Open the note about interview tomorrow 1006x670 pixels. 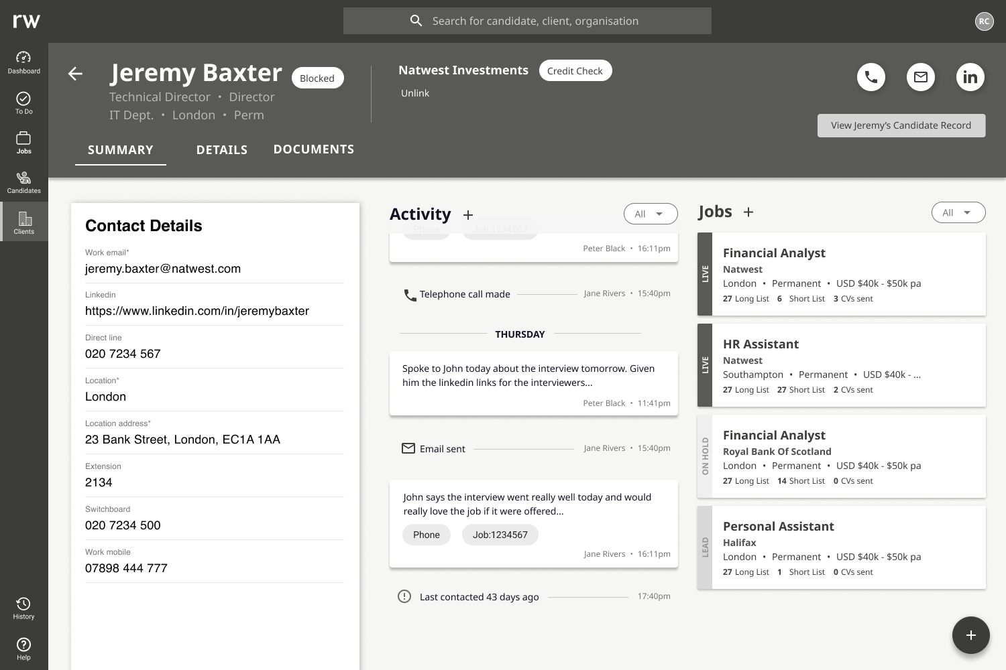pos(534,384)
